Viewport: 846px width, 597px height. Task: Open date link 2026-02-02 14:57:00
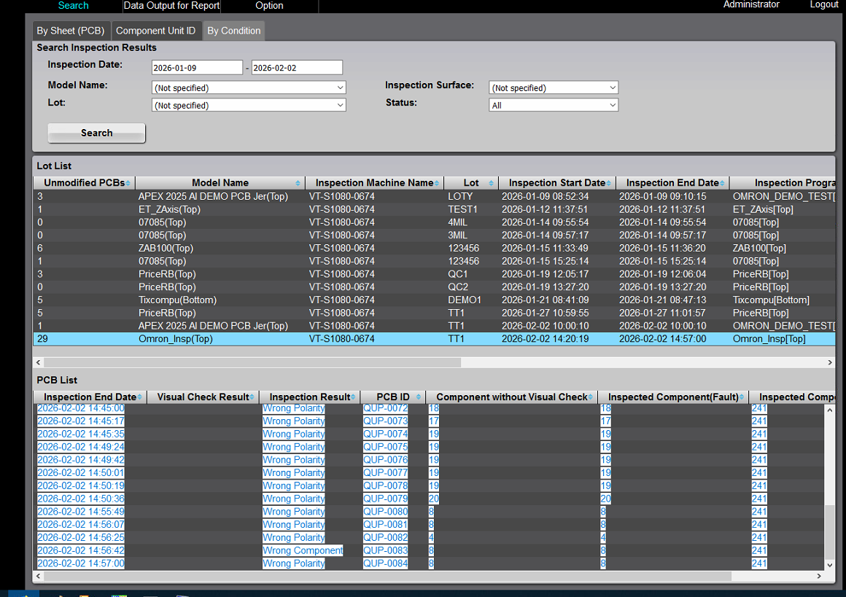(x=80, y=563)
